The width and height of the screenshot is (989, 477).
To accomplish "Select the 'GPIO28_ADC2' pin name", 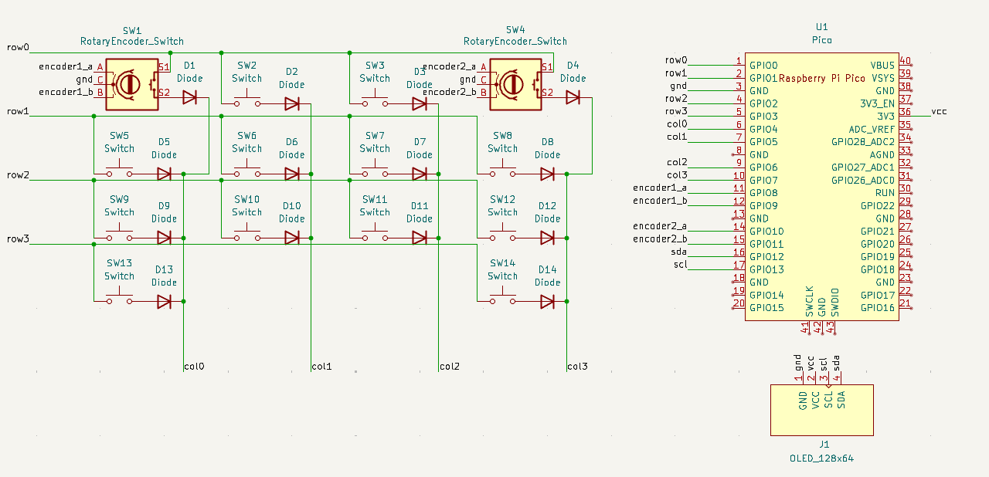I will (x=863, y=142).
